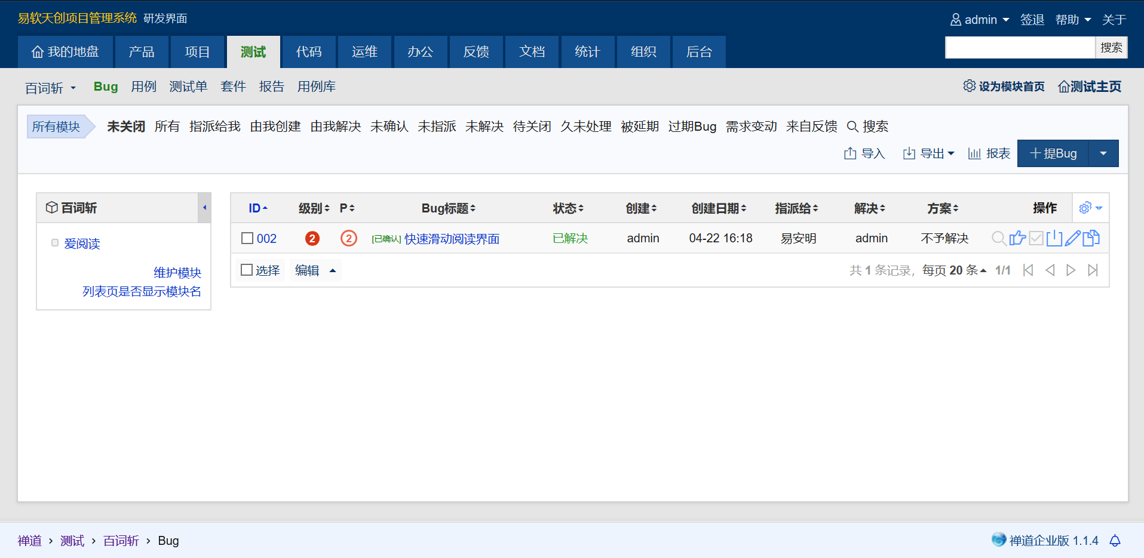
Task: Click the 提Bug button
Action: (1053, 153)
